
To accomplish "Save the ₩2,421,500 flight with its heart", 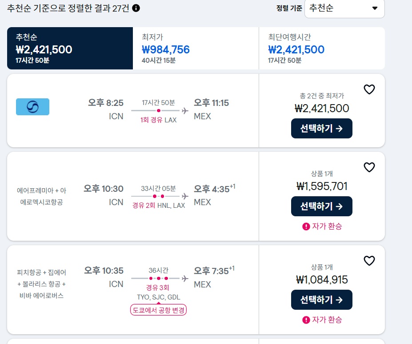I will click(x=369, y=89).
